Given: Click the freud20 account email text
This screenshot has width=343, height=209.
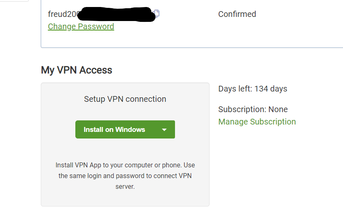Looking at the screenshot, I should pyautogui.click(x=63, y=14).
